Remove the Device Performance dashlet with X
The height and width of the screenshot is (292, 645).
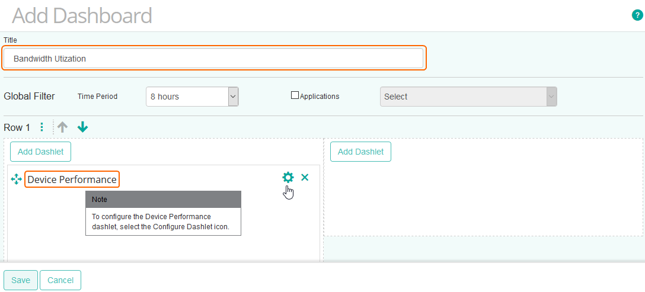click(x=305, y=177)
